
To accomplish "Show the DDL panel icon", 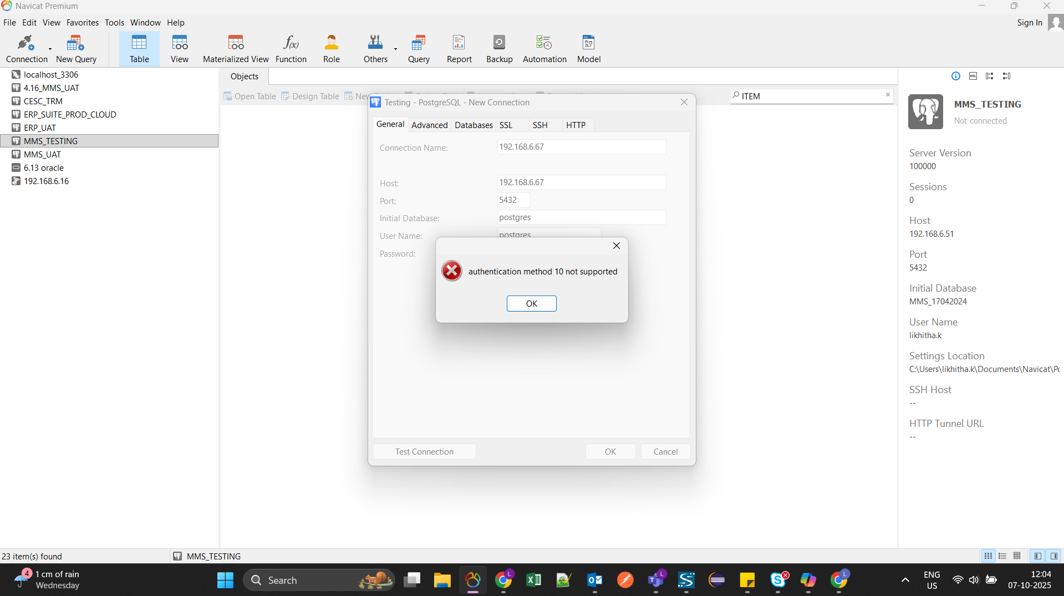I will (973, 76).
